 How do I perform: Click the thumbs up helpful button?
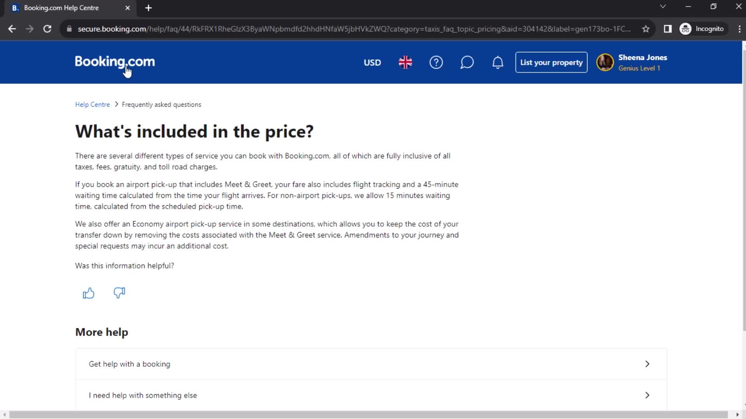pos(89,293)
